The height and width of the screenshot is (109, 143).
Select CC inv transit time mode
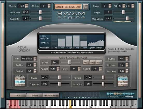click(123, 82)
